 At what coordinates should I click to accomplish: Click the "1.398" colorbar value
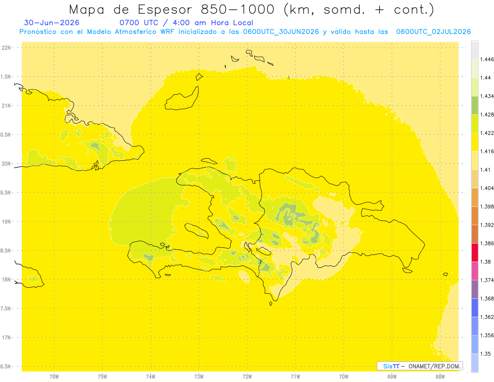click(x=487, y=206)
